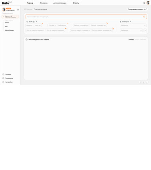Image resolution: width=151 pixels, height=170 pixels.
Task: Click the filter funnel icon
Action: point(27,21)
